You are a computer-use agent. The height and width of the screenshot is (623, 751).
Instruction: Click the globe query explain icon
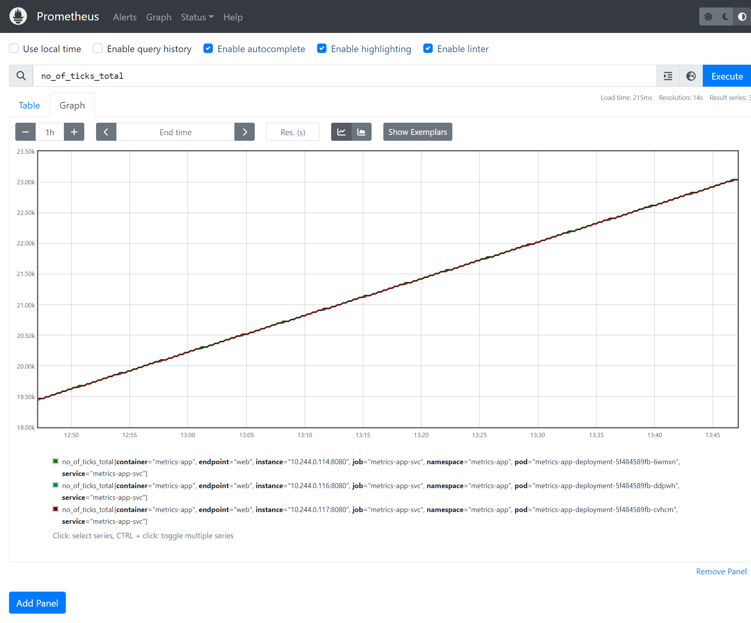pos(691,76)
